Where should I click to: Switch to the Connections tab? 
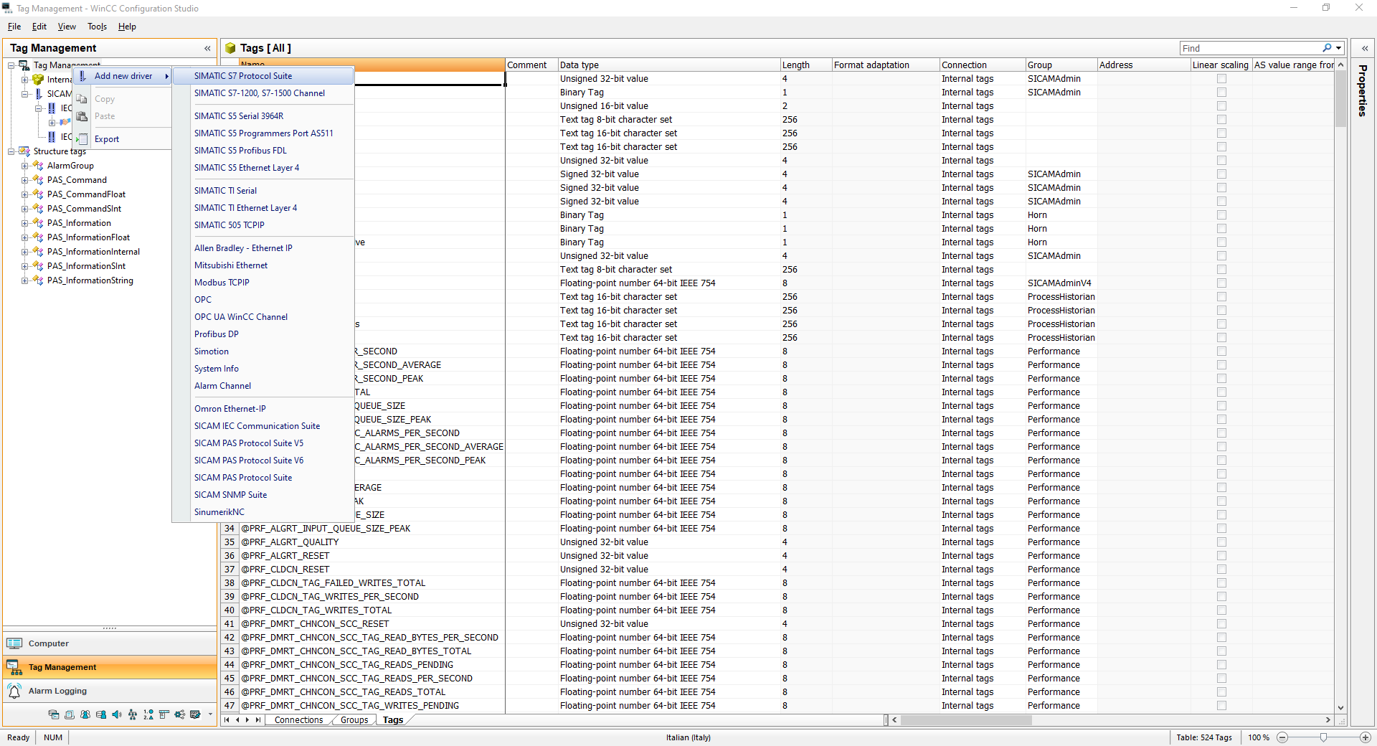coord(298,720)
